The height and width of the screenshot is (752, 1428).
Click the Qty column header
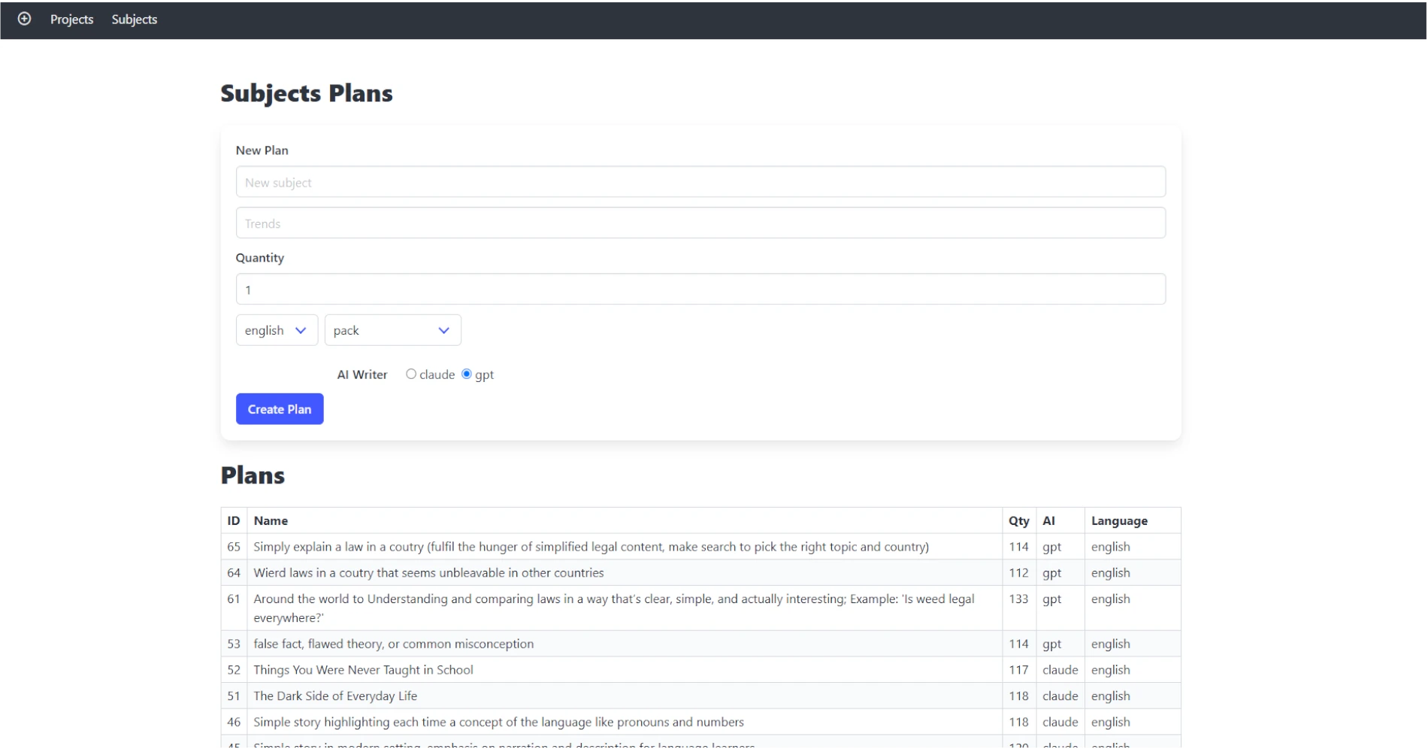1018,520
